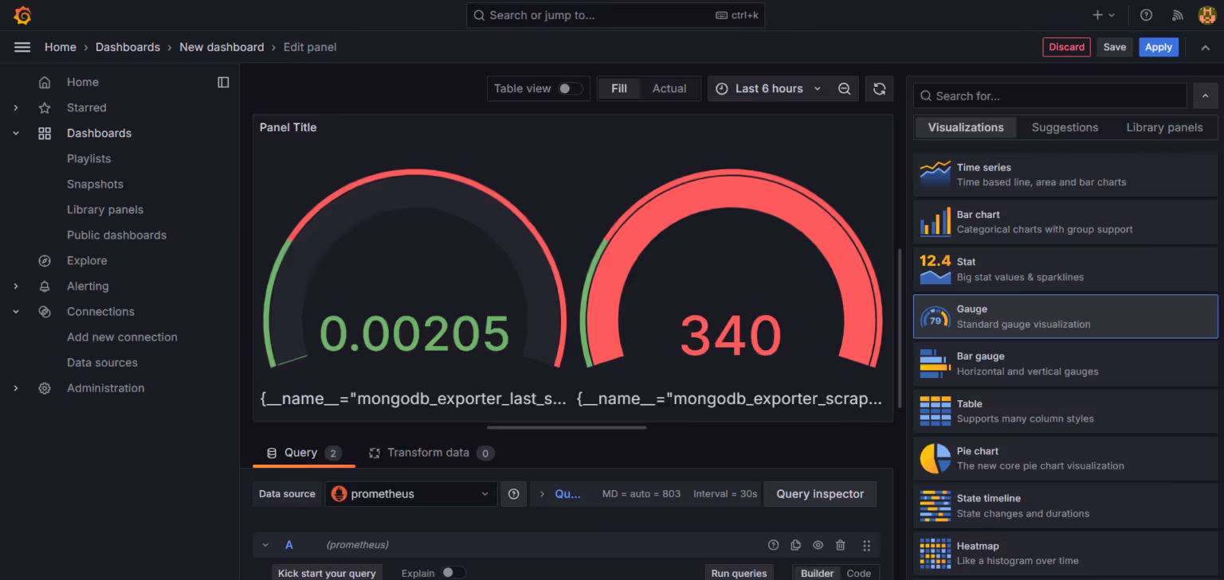Select the Bar chart visualization

point(1065,222)
